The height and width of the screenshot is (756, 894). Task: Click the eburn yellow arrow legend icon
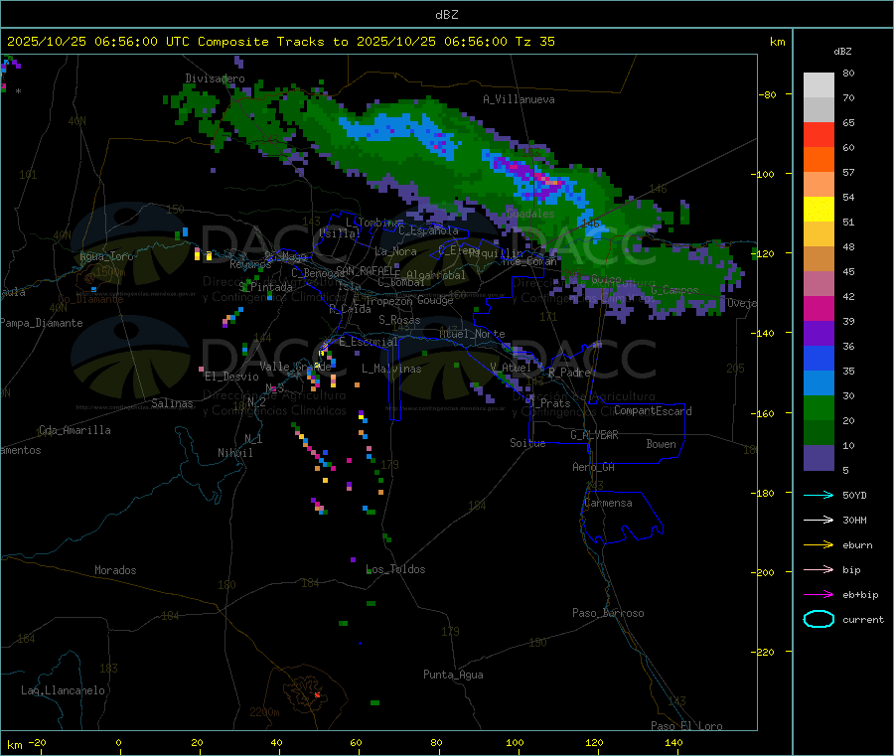[819, 545]
